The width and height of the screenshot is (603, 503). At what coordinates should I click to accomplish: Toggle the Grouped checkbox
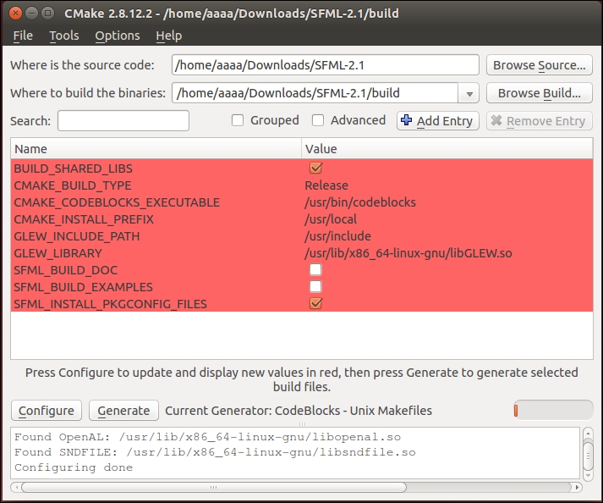(x=238, y=120)
